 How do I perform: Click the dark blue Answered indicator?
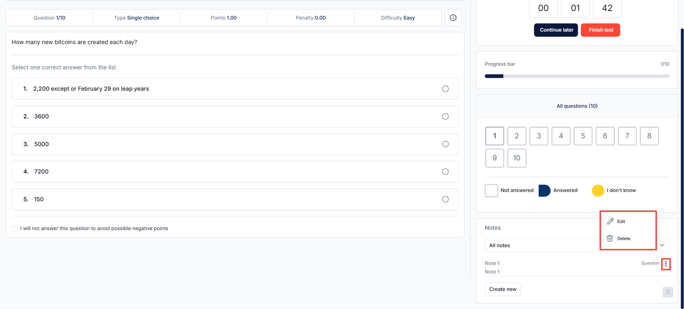(x=544, y=191)
